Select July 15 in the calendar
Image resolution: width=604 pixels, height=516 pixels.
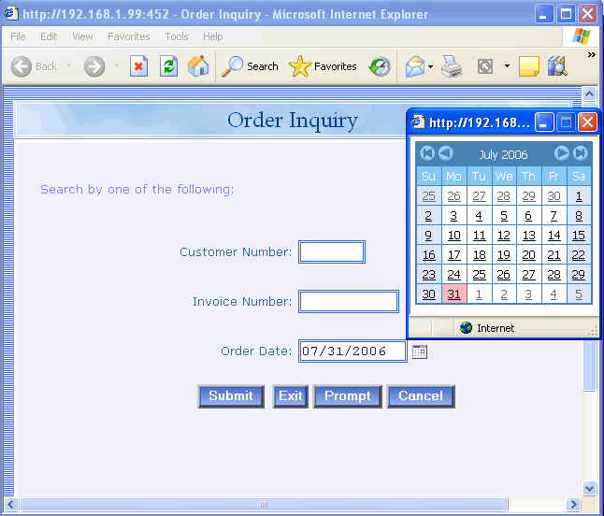point(579,236)
